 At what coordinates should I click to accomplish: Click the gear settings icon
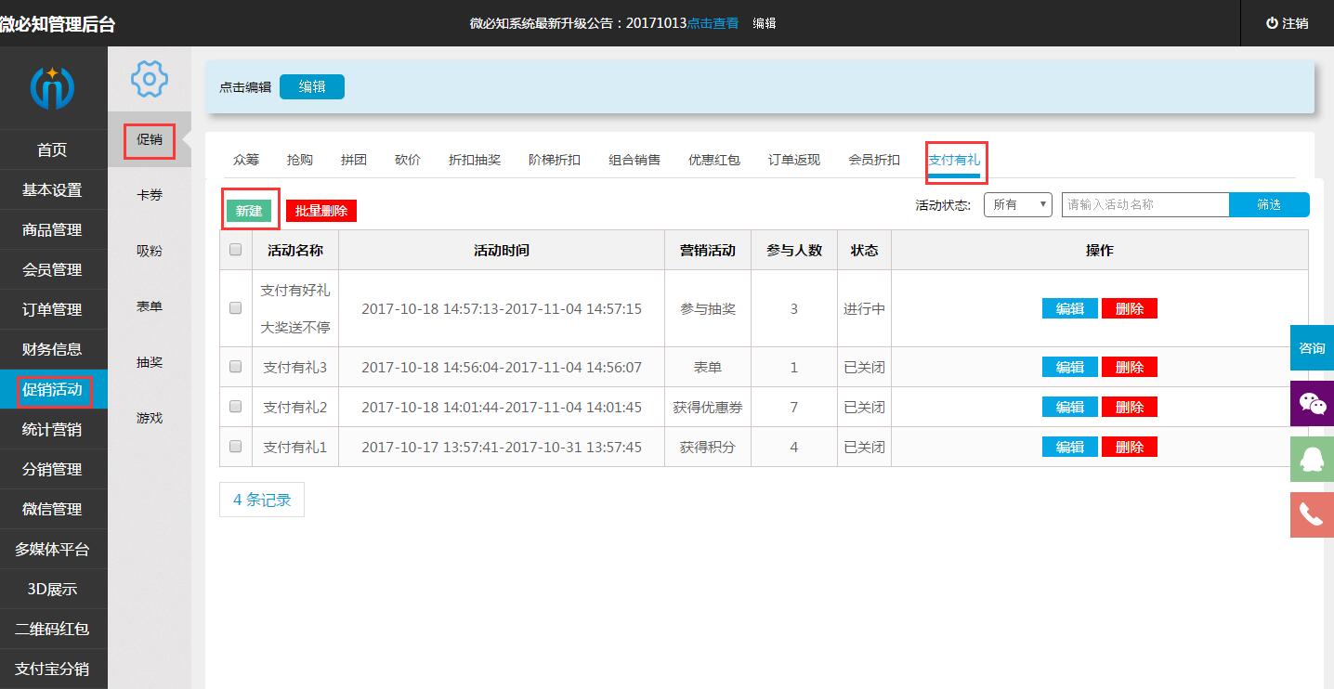coord(149,79)
